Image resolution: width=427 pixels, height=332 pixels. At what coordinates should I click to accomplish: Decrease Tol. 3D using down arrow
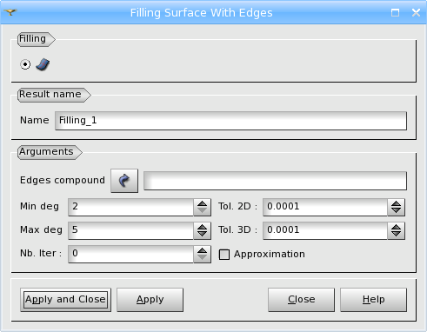coord(396,235)
